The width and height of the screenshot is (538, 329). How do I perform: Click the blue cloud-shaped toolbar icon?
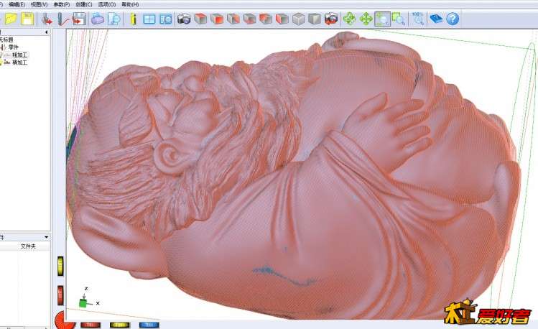[x=97, y=19]
